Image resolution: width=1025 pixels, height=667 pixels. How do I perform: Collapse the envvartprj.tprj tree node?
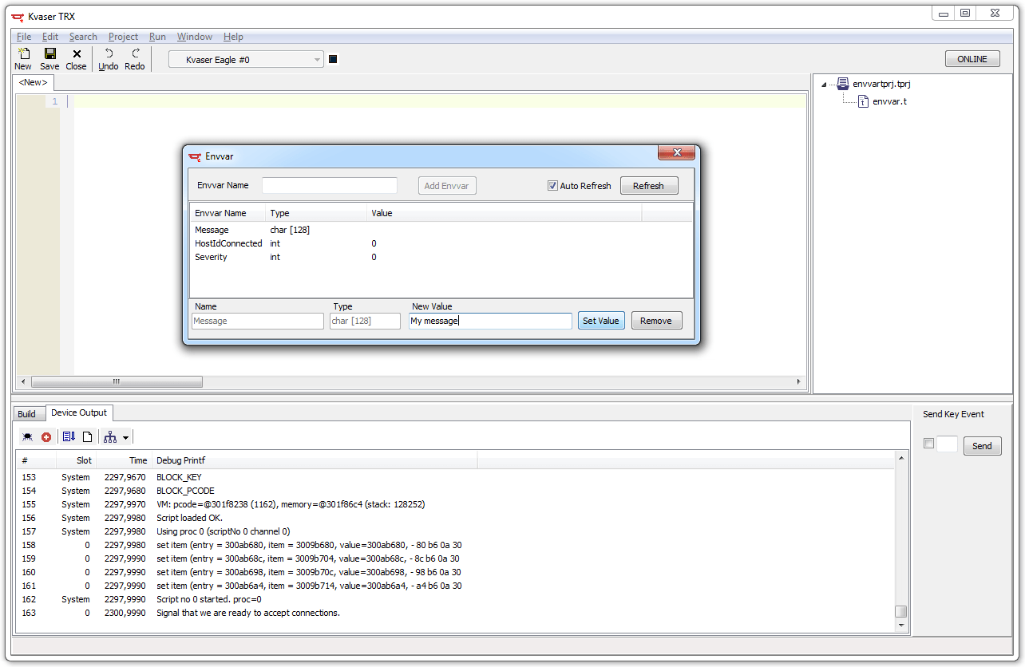[823, 84]
